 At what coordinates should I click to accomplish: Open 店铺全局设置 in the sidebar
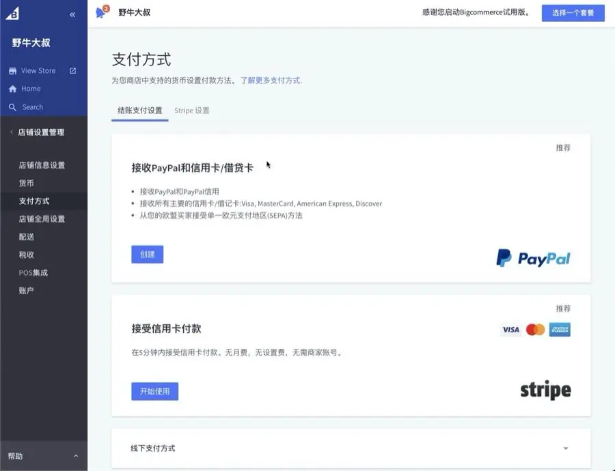tap(42, 219)
